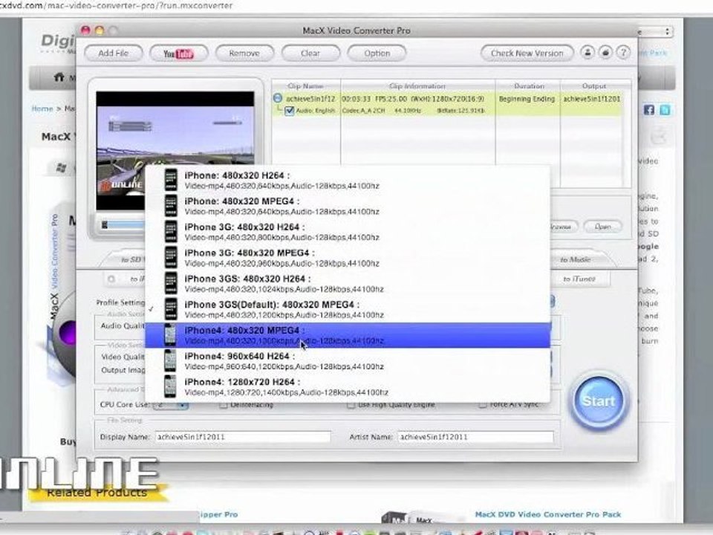This screenshot has height=535, width=713.
Task: Open the register user icon
Action: [x=587, y=52]
